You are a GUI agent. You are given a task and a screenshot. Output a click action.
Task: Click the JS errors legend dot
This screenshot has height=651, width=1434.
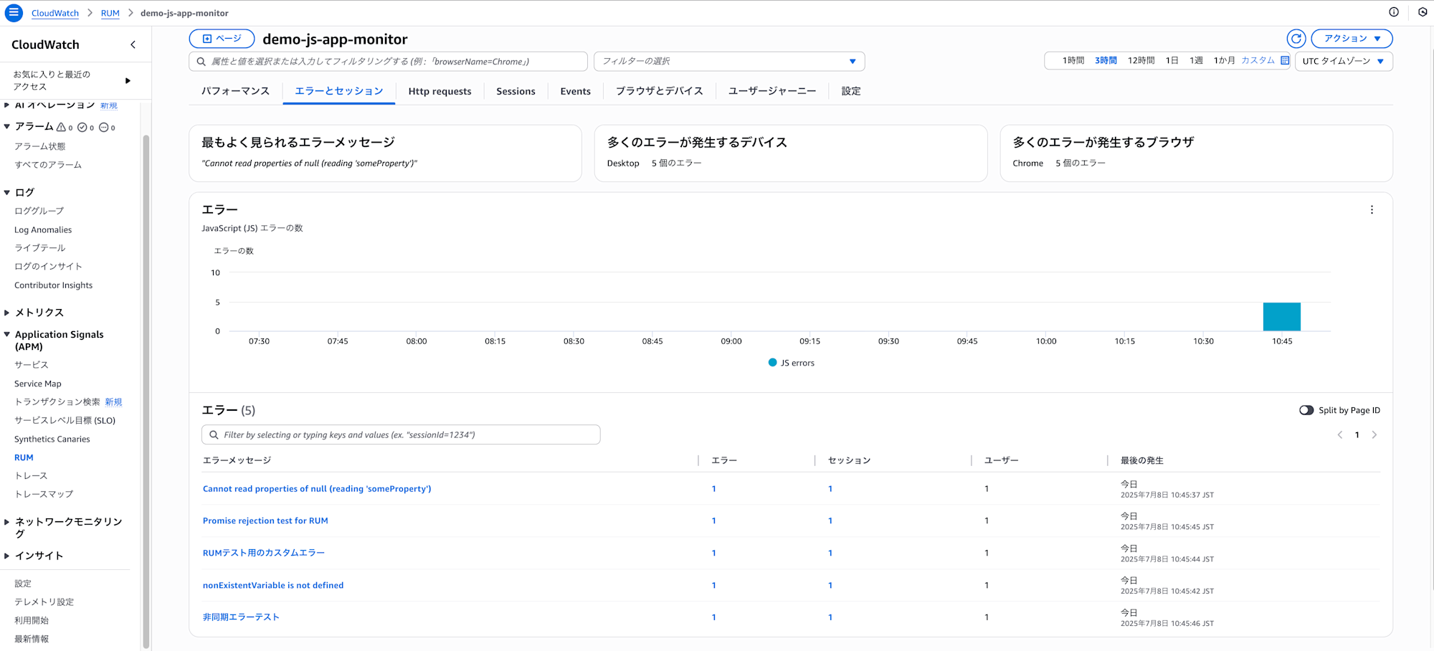click(772, 363)
